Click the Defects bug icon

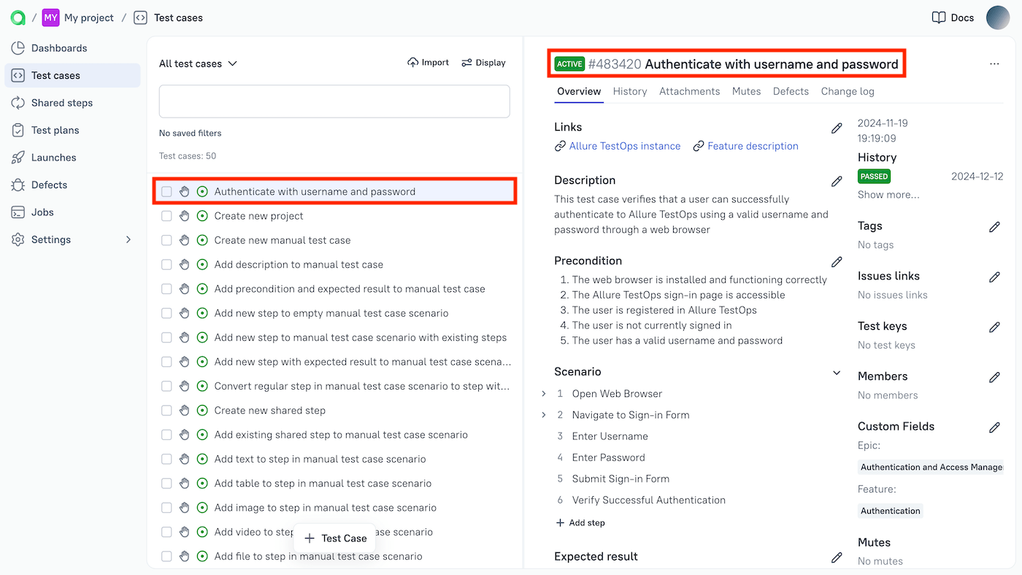coord(18,185)
